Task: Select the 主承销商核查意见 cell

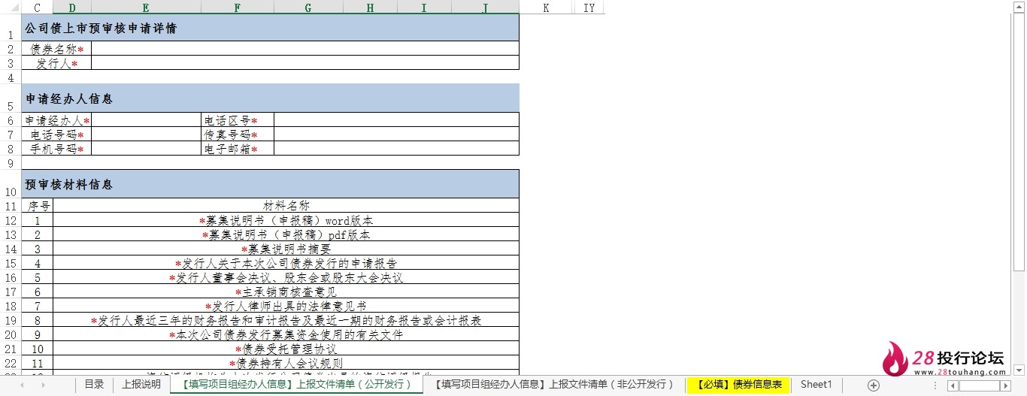Action: click(286, 292)
